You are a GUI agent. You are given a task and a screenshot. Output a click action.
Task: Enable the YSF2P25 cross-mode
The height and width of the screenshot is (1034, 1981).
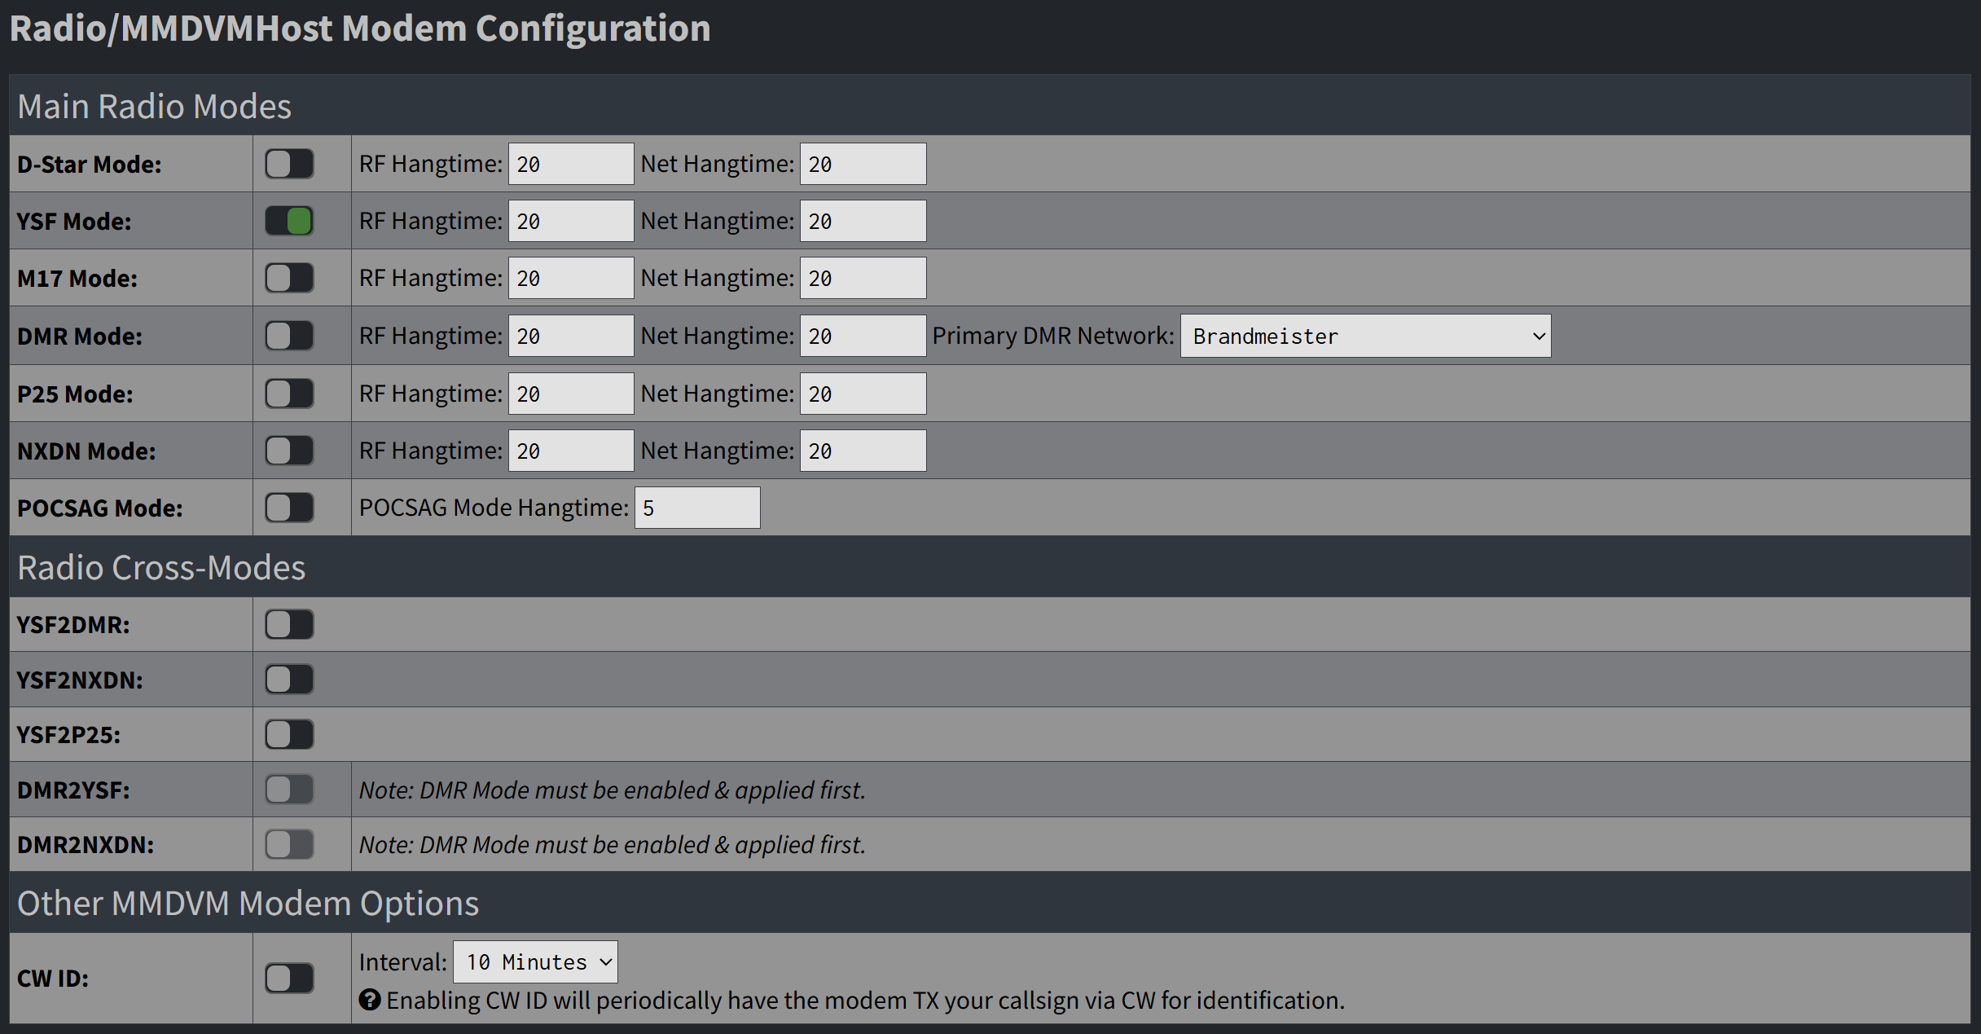click(289, 733)
